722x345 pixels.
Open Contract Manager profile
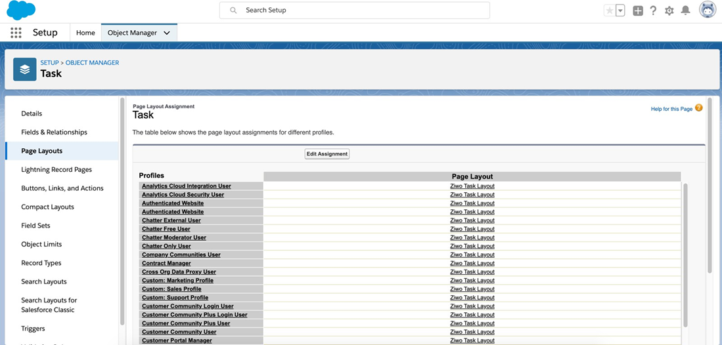[166, 263]
